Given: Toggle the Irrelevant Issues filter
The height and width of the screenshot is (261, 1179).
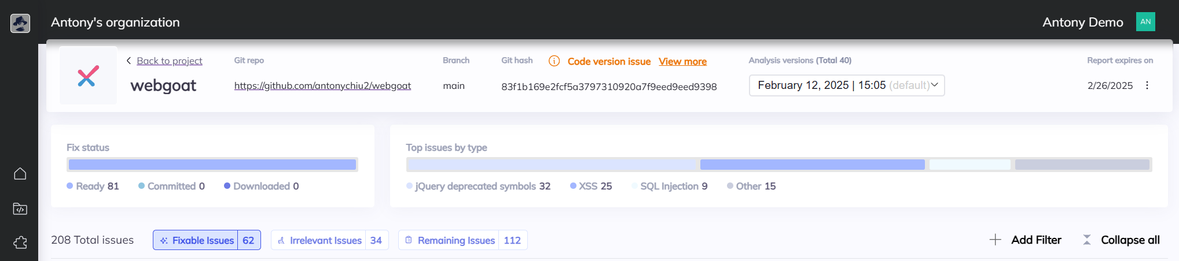Looking at the screenshot, I should pyautogui.click(x=329, y=240).
